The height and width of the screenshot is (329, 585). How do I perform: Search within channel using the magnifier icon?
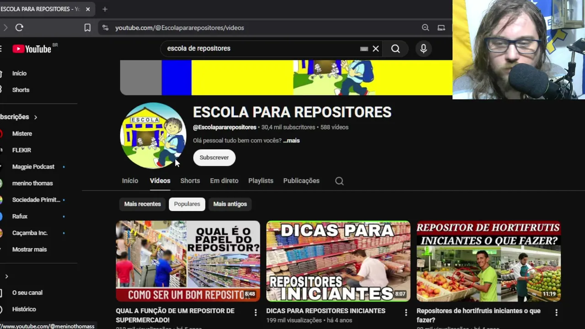(339, 181)
